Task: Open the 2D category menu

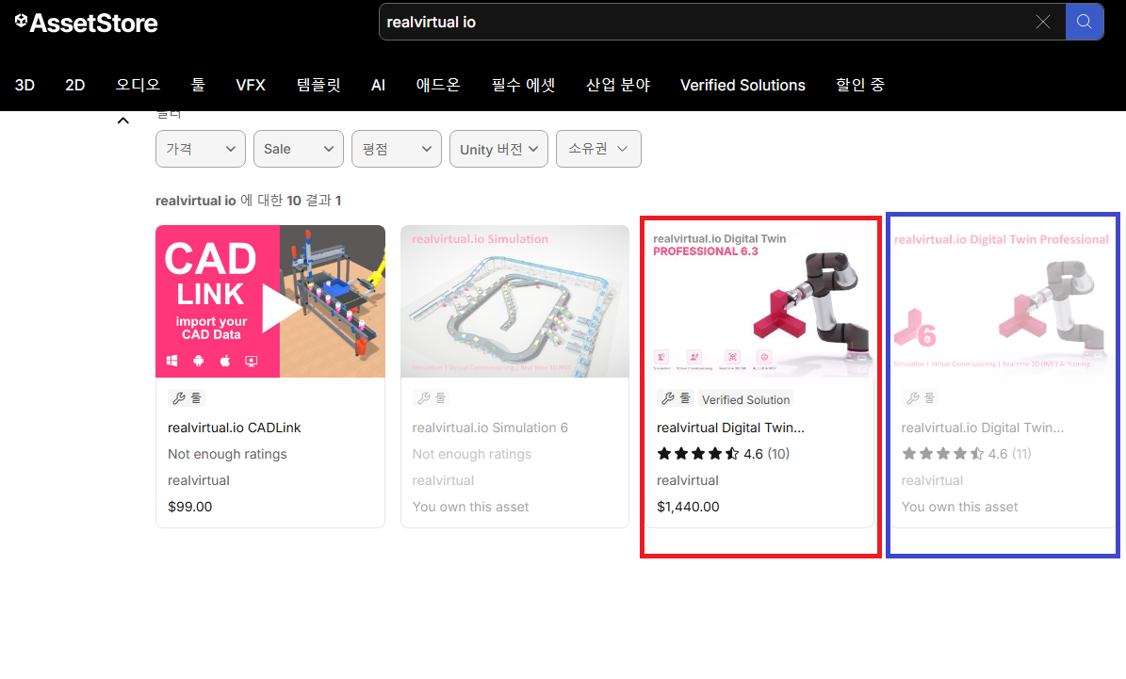Action: 74,86
